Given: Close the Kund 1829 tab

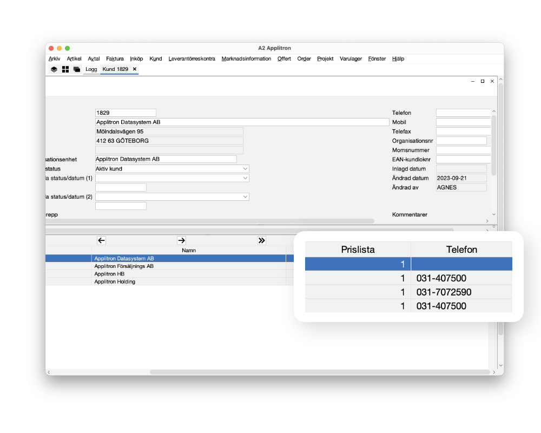Looking at the screenshot, I should [135, 69].
